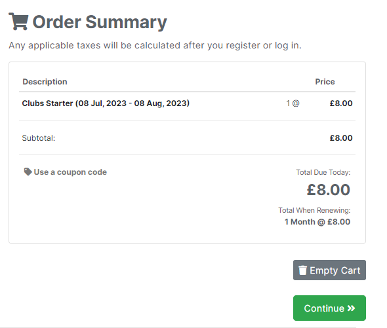387x328 pixels.
Task: Empty the cart with the grey button
Action: click(329, 270)
